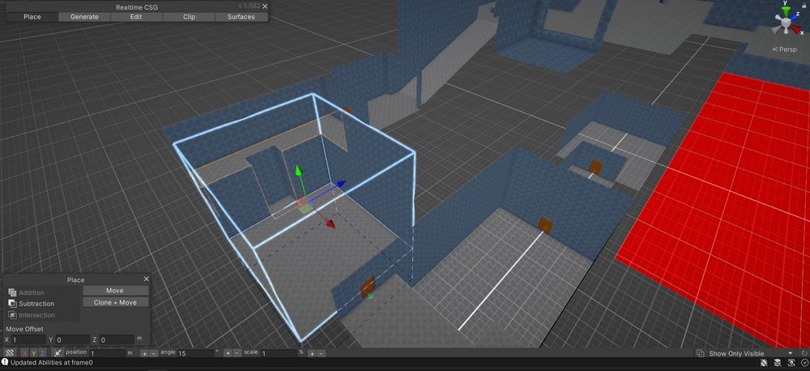Image resolution: width=810 pixels, height=371 pixels.
Task: Click the blue Z move handle arrow
Action: coord(340,183)
